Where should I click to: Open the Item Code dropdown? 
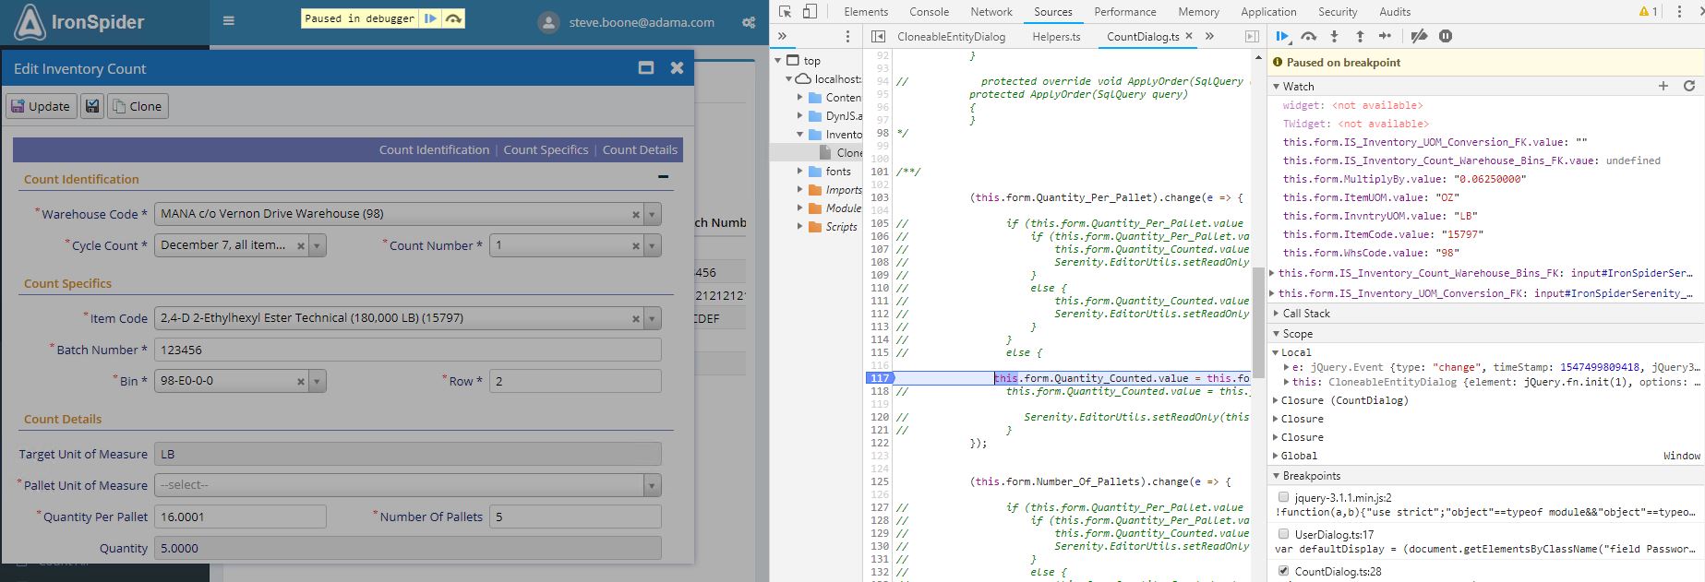pyautogui.click(x=653, y=318)
